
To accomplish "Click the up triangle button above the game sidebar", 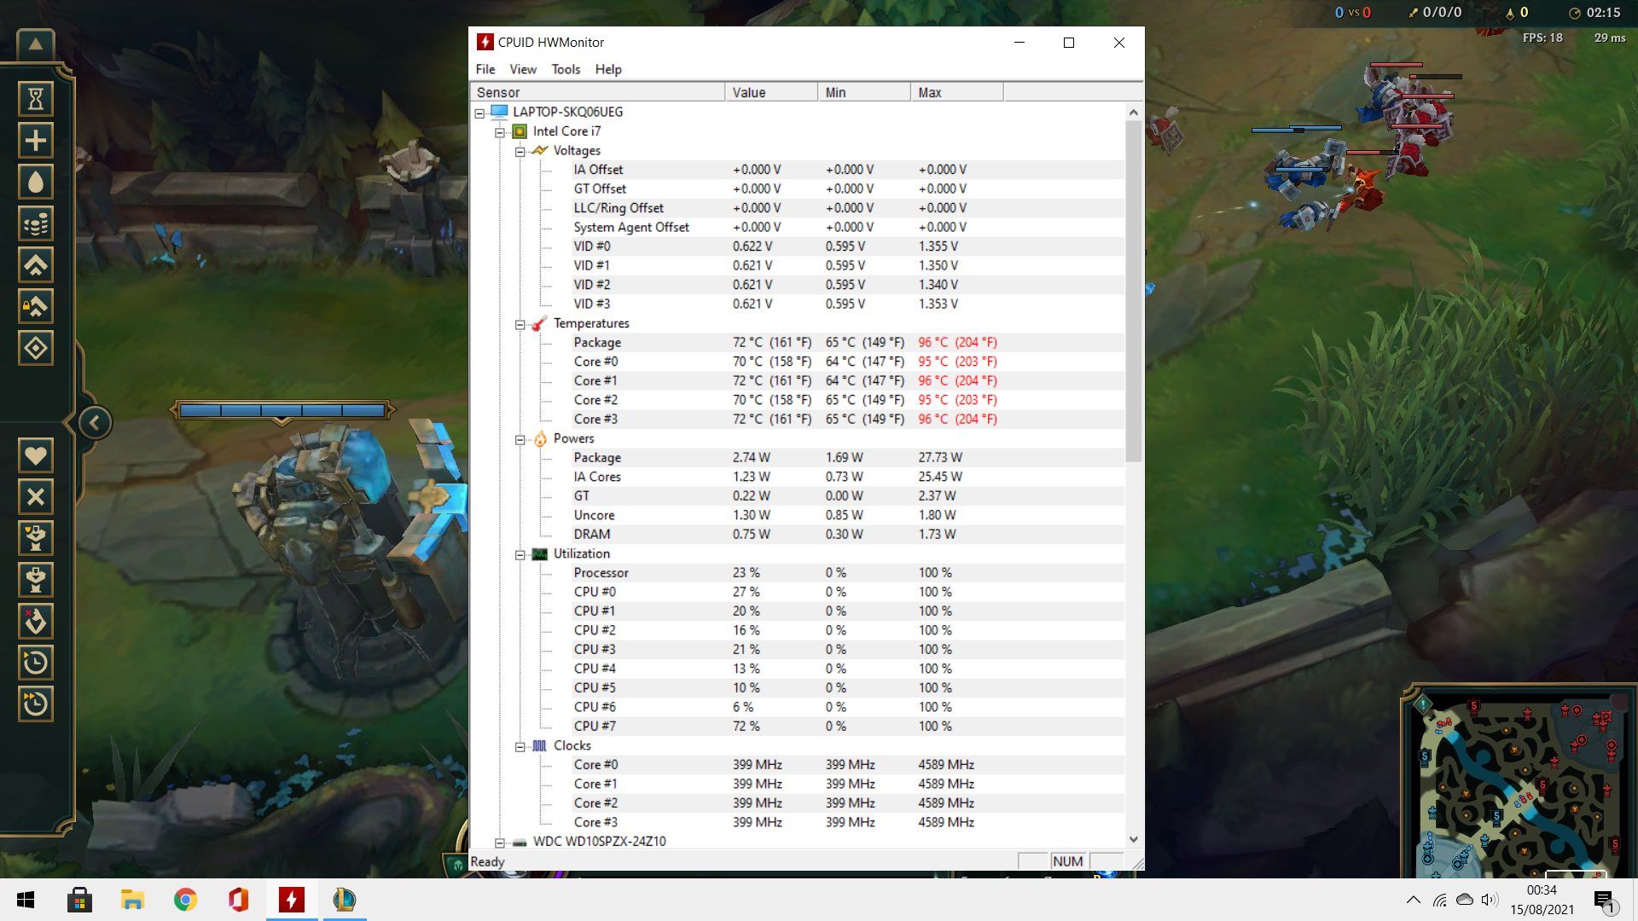I will (36, 44).
